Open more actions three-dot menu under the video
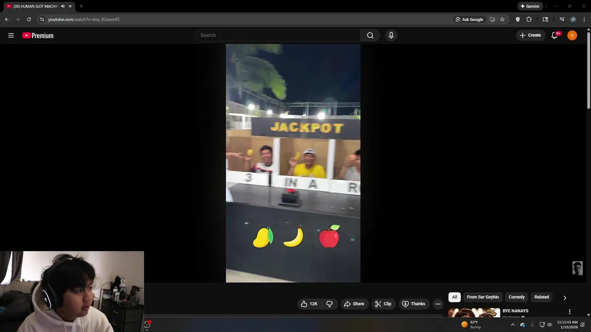The width and height of the screenshot is (591, 332). pyautogui.click(x=438, y=304)
